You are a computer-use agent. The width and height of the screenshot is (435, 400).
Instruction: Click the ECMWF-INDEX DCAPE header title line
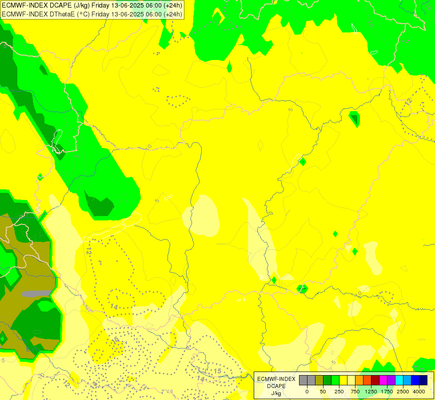pos(92,5)
